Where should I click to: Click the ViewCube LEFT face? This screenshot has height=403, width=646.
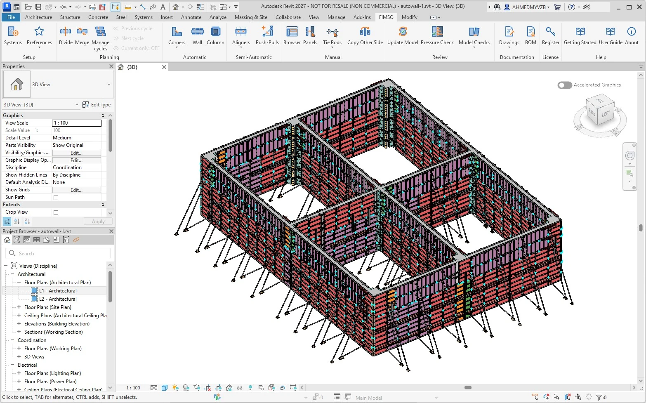pos(606,114)
